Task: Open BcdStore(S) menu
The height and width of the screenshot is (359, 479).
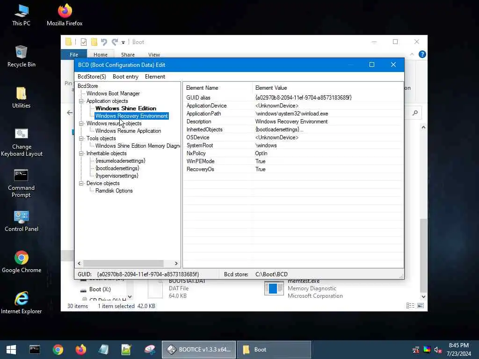Action: point(92,77)
